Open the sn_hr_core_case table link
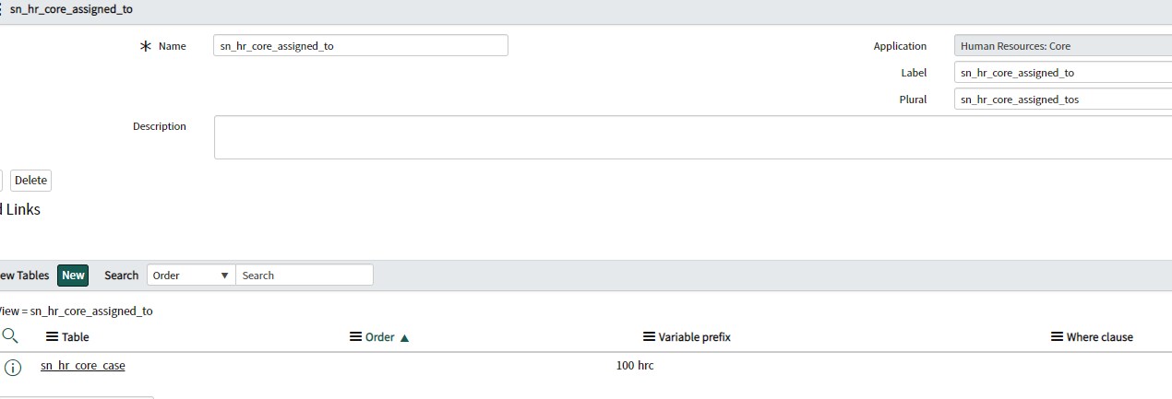 point(83,366)
